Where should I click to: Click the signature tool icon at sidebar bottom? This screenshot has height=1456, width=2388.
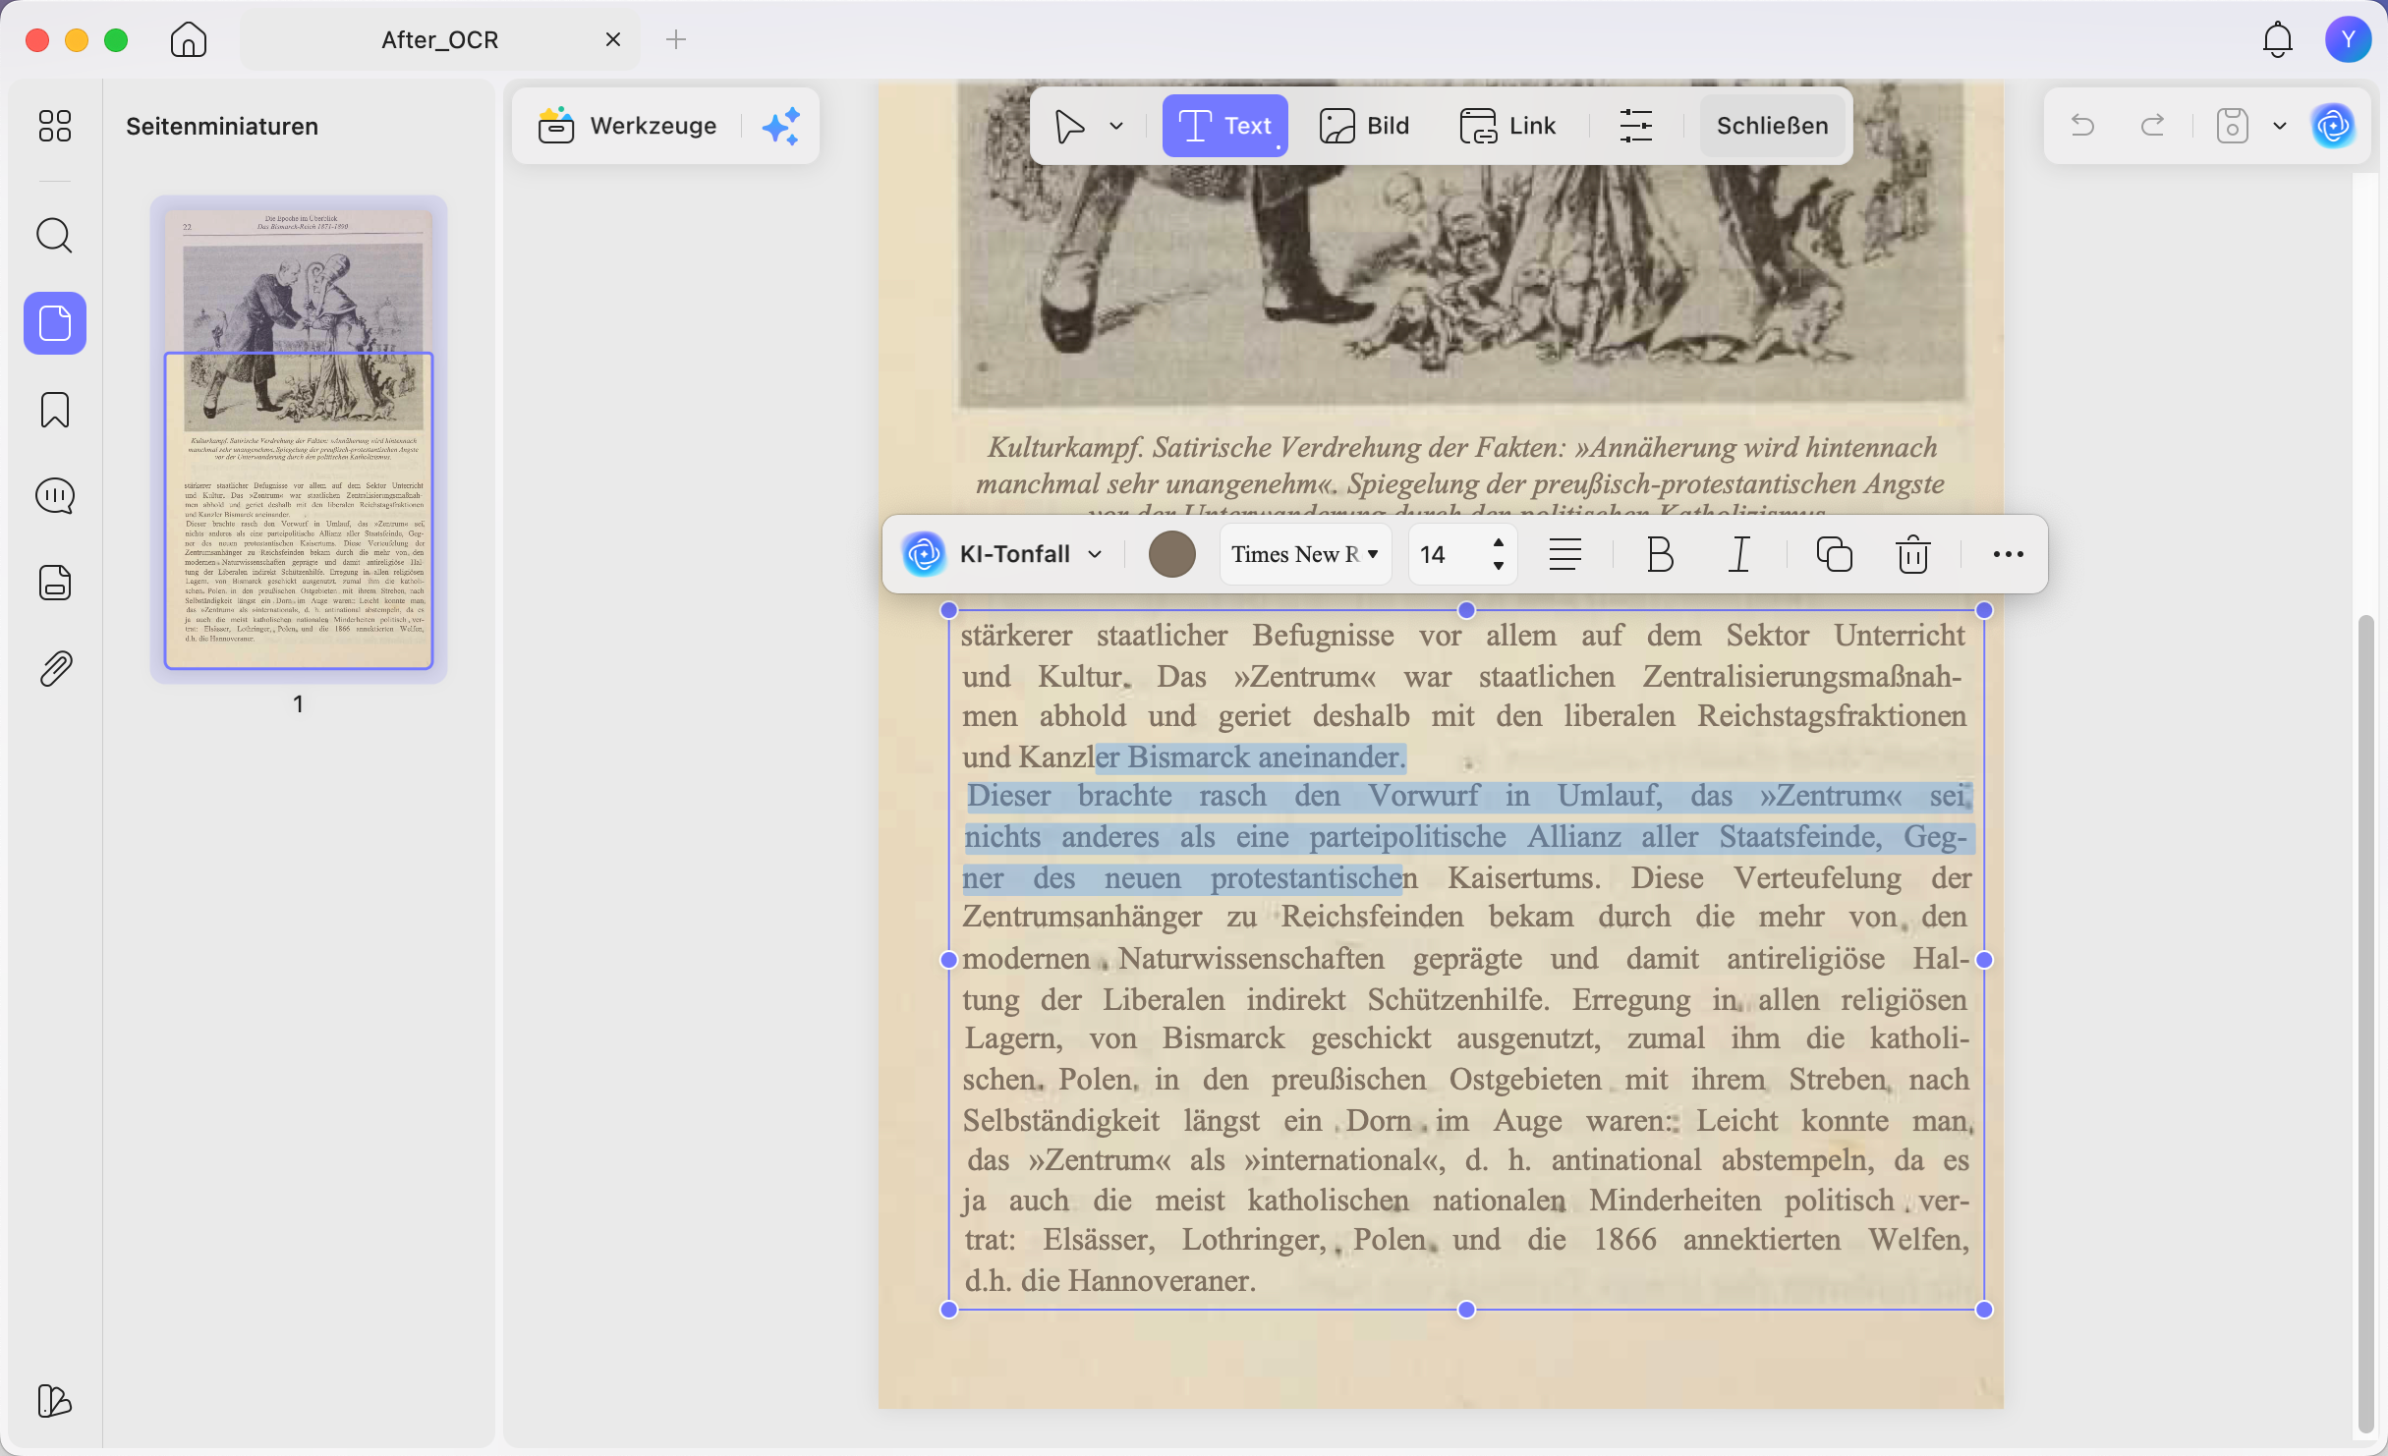[55, 1401]
